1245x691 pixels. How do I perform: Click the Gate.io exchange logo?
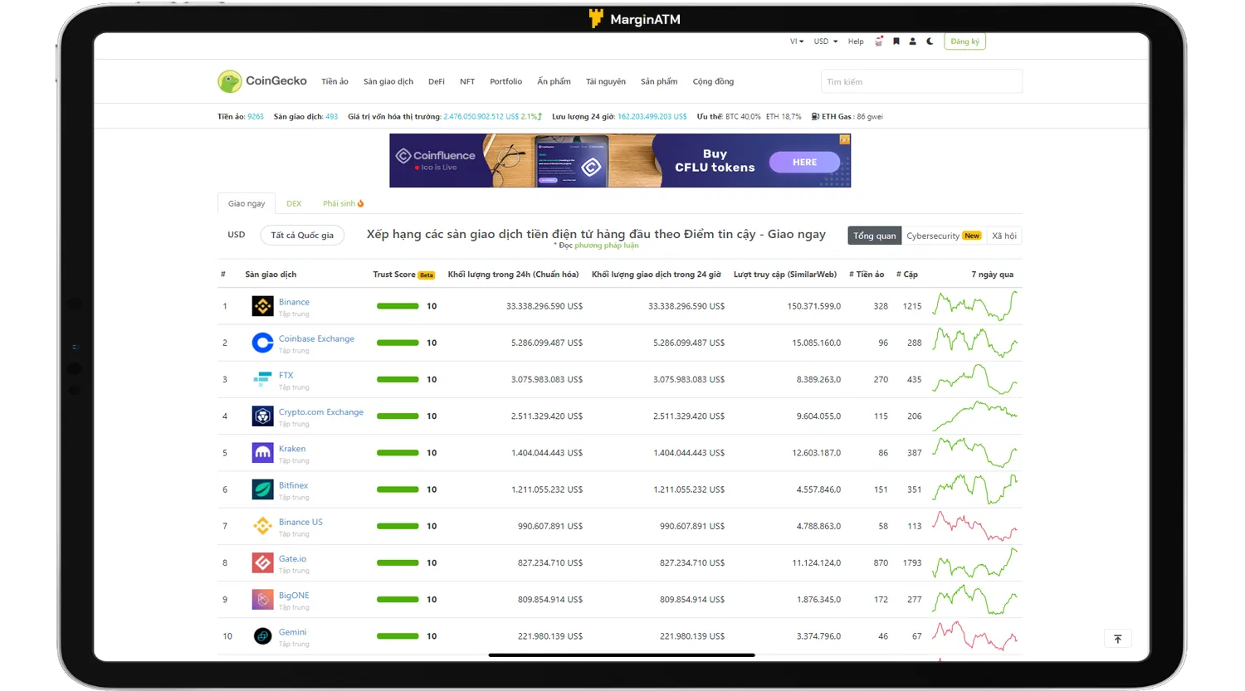pos(262,562)
